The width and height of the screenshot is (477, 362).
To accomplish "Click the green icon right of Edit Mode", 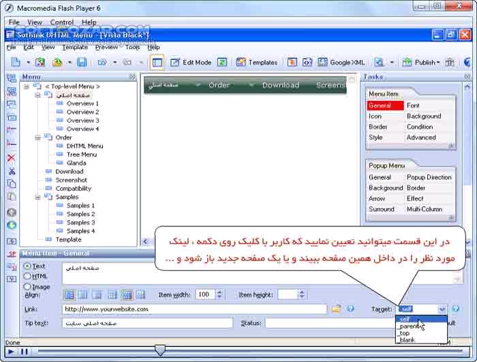I will click(x=222, y=63).
